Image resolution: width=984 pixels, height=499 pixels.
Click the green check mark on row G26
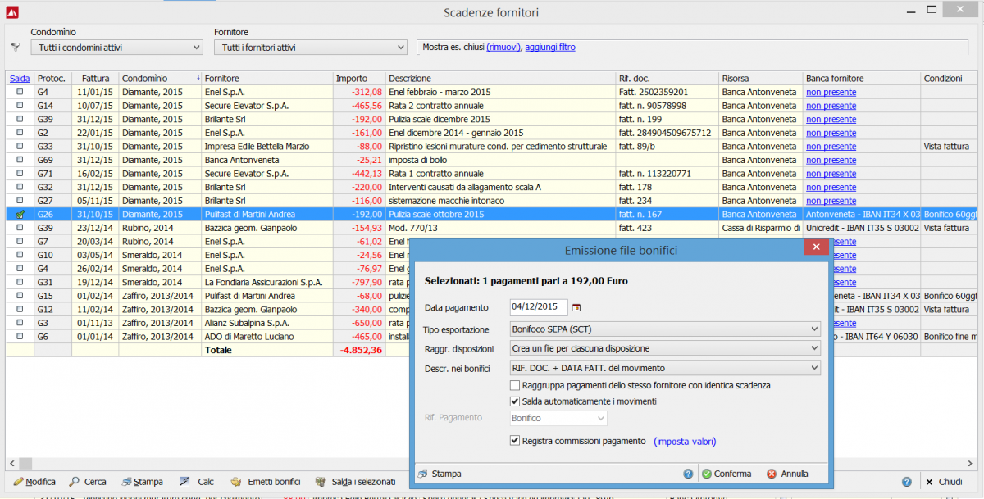pyautogui.click(x=20, y=214)
